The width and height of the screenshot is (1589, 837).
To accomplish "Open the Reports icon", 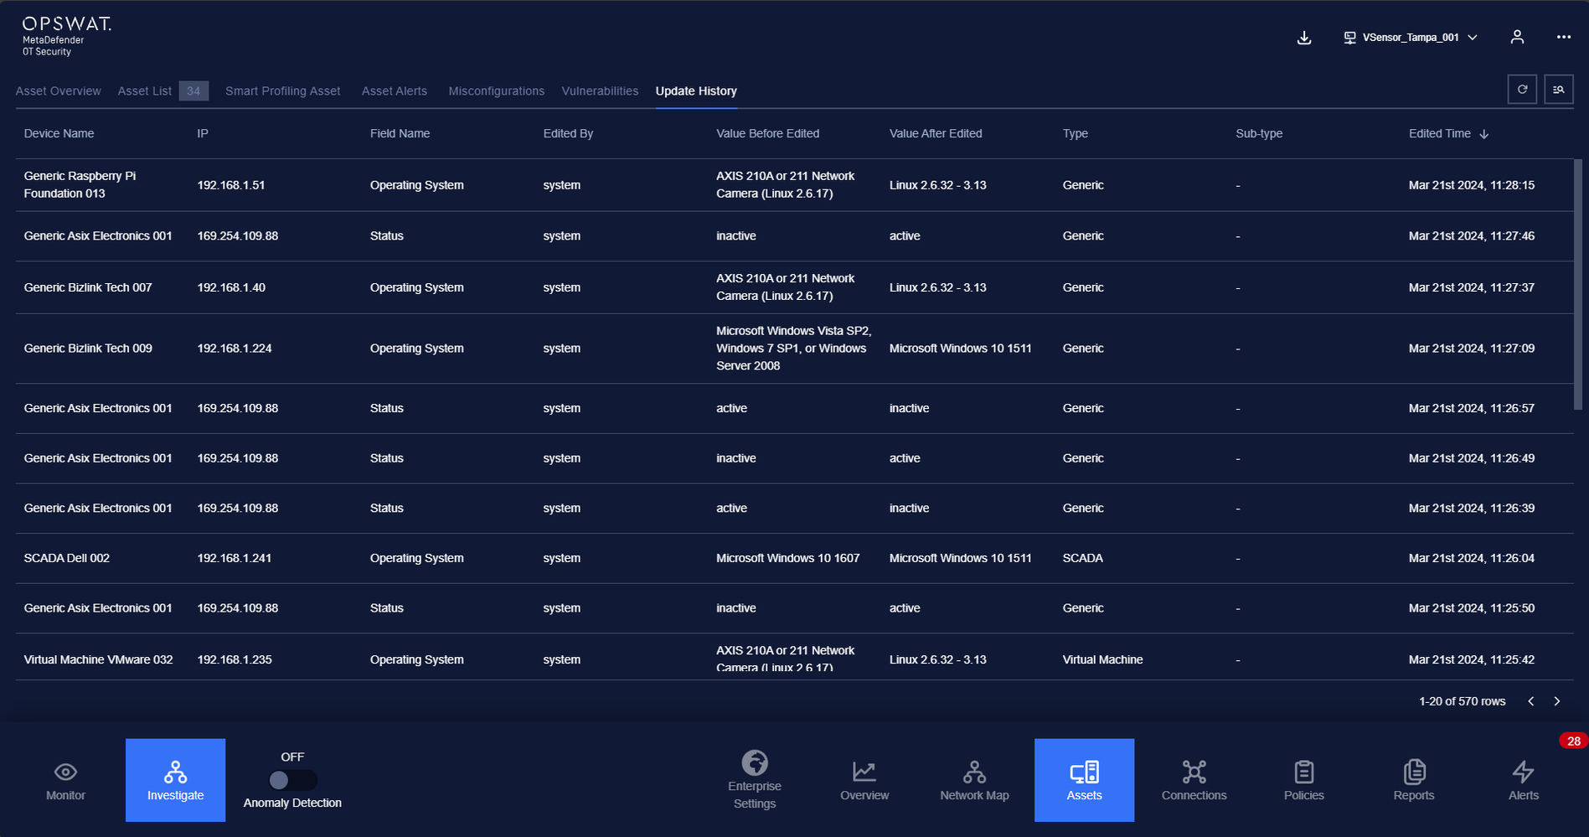I will point(1414,772).
